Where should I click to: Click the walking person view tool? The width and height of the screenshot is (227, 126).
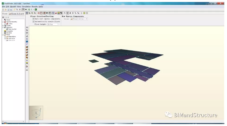(x=70, y=13)
